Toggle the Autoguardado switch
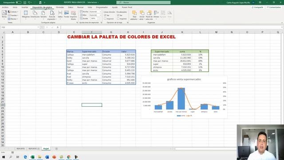 coord(19,3)
